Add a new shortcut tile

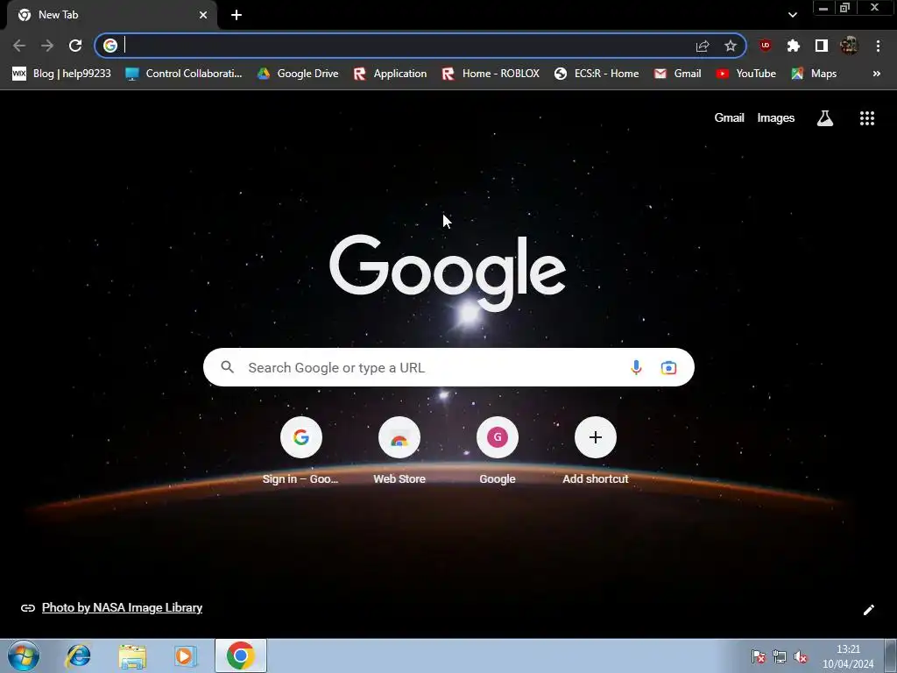click(x=595, y=451)
